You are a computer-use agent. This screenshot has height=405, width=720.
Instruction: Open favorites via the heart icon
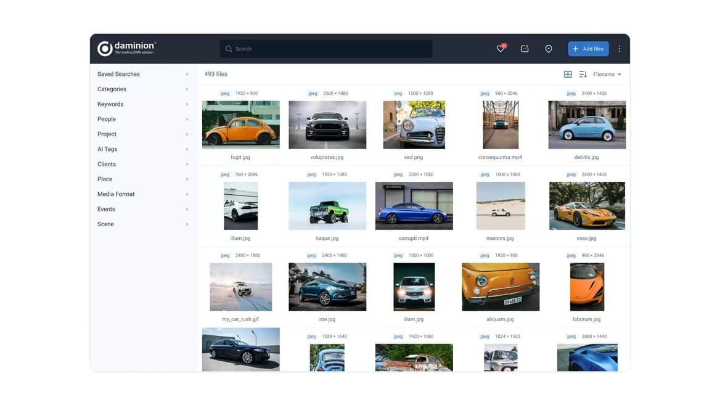point(501,49)
